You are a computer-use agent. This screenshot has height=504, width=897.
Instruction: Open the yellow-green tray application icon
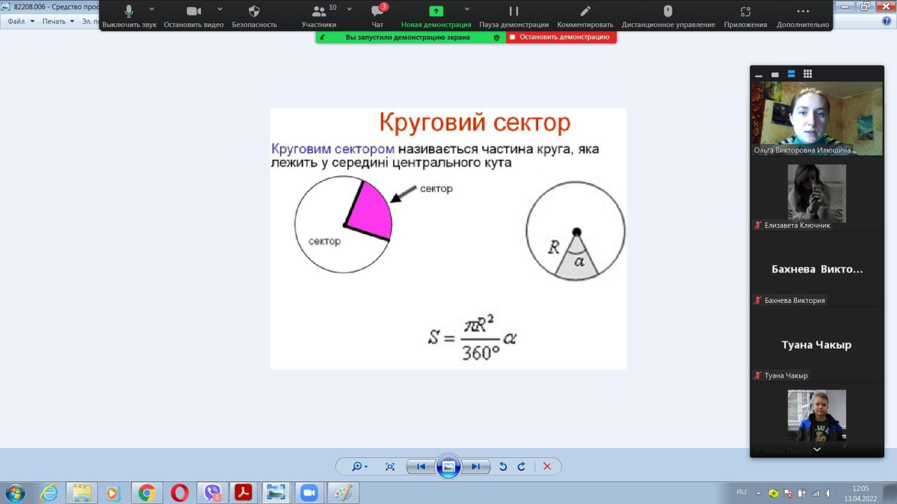[774, 493]
